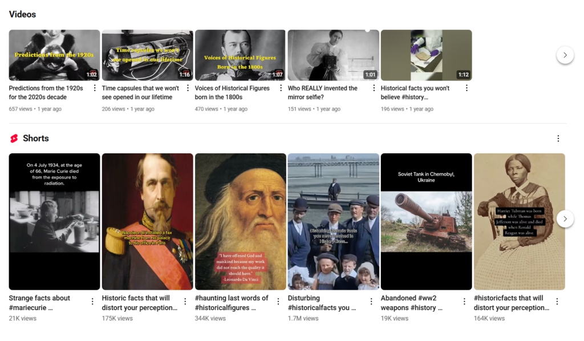584x341 pixels.
Task: Open three-dot menu for Time capsules video
Action: 188,88
